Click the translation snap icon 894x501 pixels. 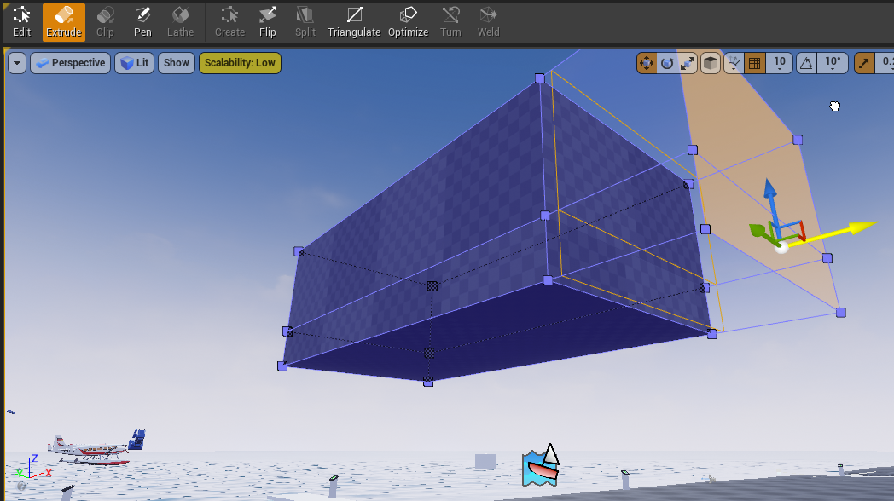click(646, 62)
